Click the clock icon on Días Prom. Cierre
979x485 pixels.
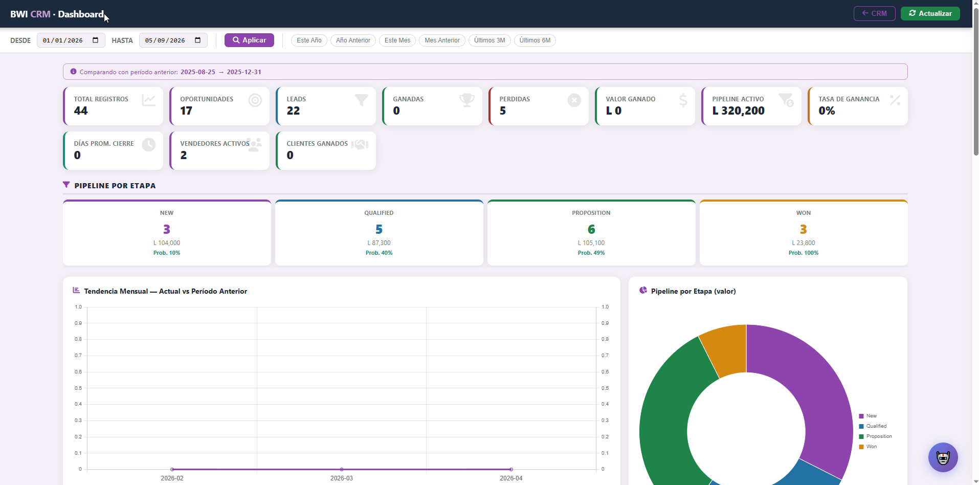149,145
